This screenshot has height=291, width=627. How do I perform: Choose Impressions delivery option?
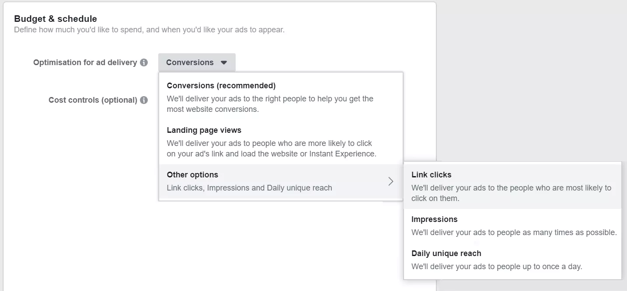[434, 219]
